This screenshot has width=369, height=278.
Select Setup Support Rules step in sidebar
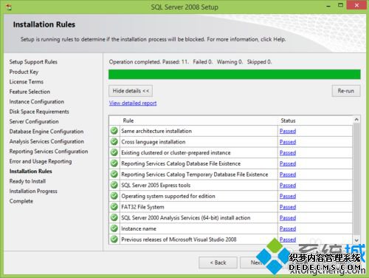coord(33,62)
